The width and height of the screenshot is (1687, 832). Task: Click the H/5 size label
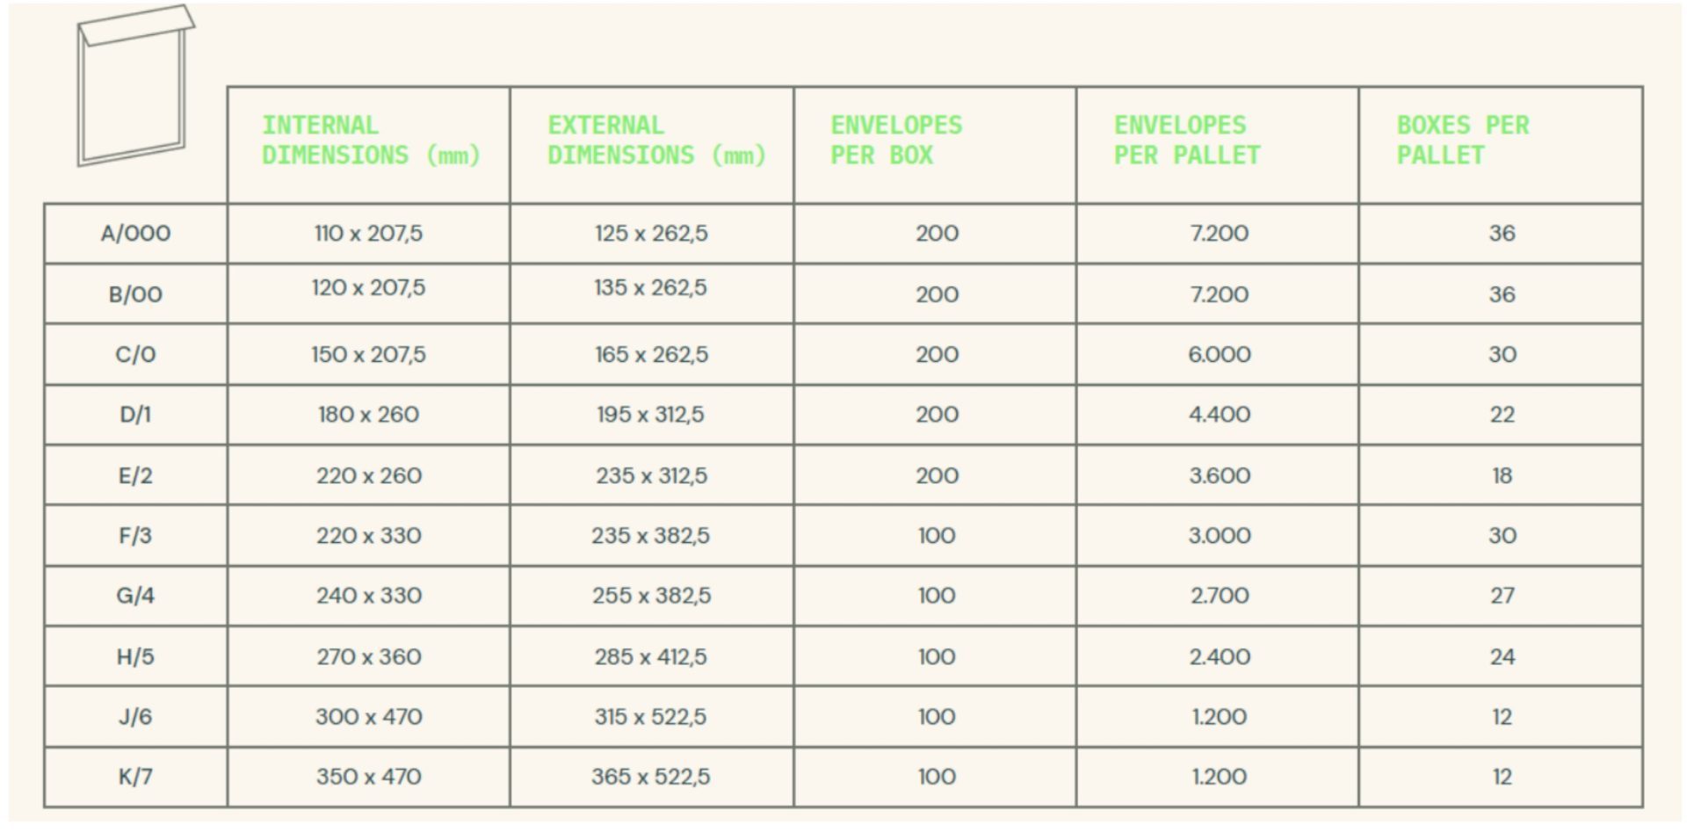click(x=135, y=657)
